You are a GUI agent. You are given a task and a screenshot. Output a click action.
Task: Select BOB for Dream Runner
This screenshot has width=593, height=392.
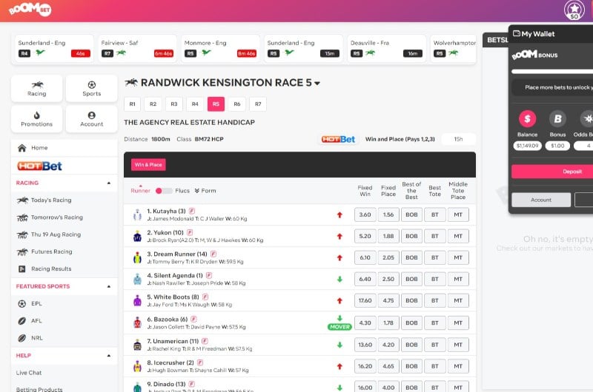pos(411,257)
